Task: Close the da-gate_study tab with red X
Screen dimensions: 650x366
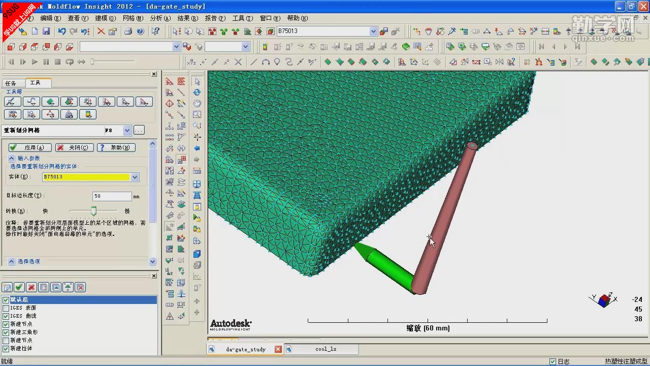Action: (278, 349)
